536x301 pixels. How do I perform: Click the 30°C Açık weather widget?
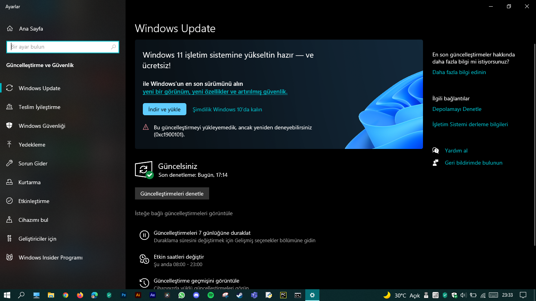click(401, 295)
